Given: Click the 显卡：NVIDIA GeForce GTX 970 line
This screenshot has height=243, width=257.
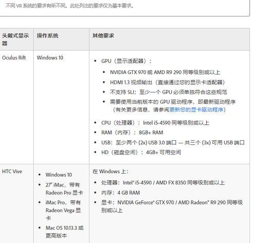Looking at the screenshot, I should pos(172,207).
